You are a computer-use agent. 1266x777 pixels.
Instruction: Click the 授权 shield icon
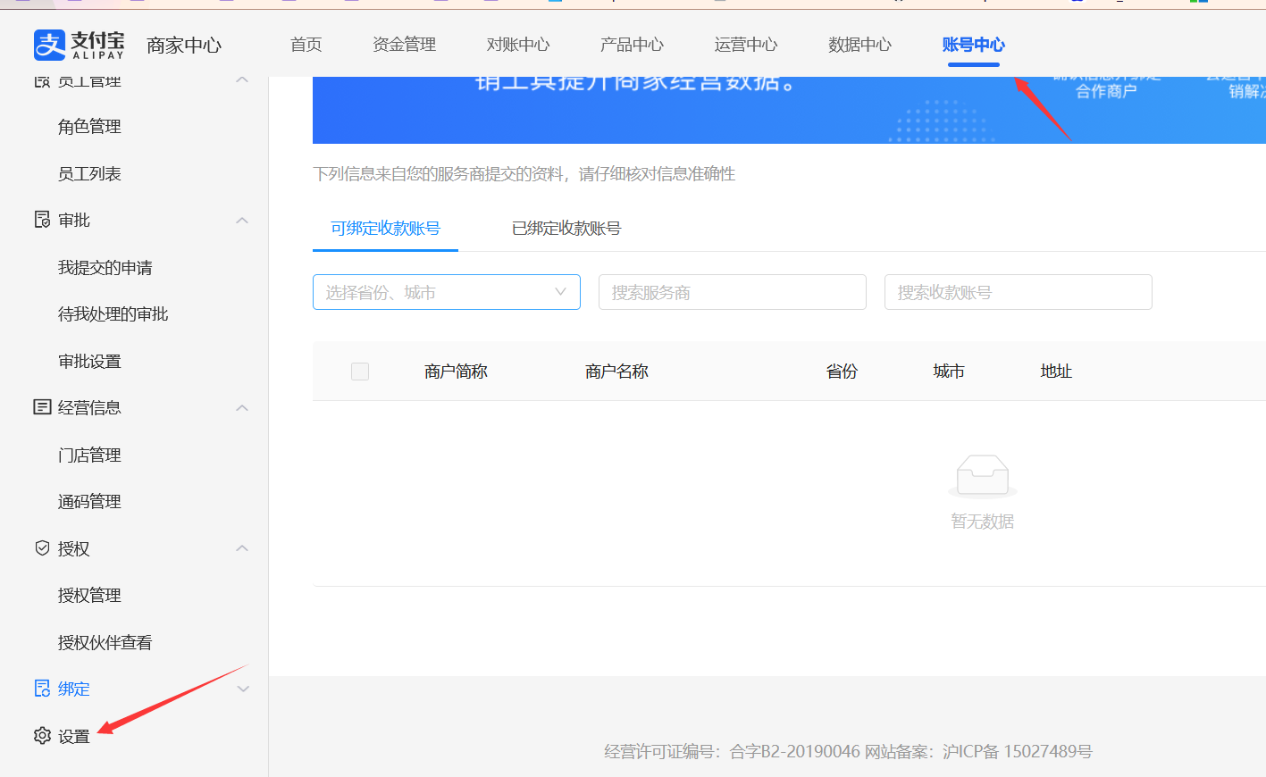[x=42, y=548]
